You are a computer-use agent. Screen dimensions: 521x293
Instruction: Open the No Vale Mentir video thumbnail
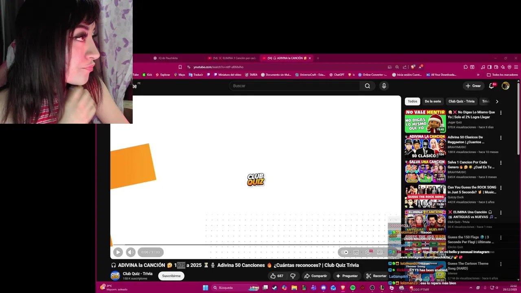(x=425, y=121)
